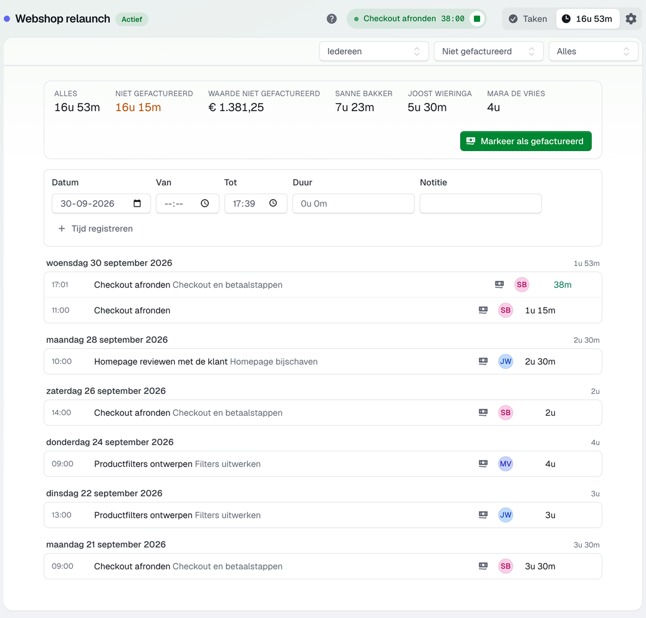Click the Checkout afronden running timer label
The width and height of the screenshot is (646, 618).
400,19
